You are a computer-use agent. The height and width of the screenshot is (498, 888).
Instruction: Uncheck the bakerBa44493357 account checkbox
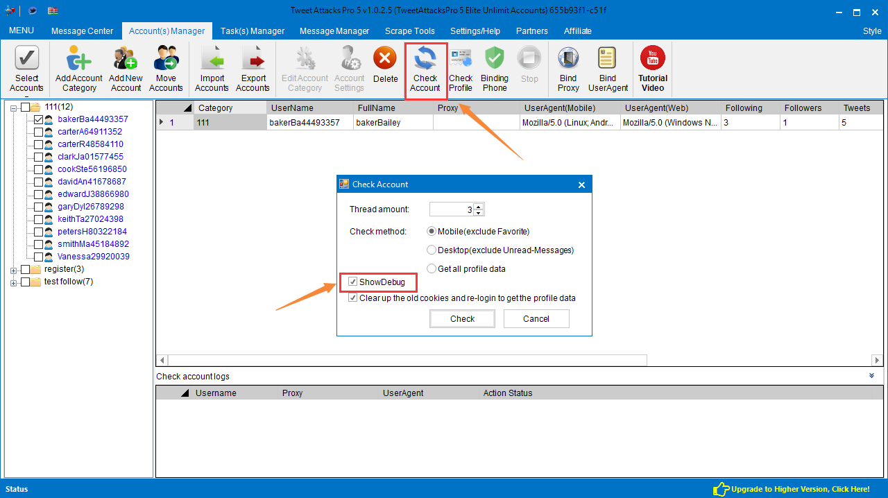click(38, 119)
